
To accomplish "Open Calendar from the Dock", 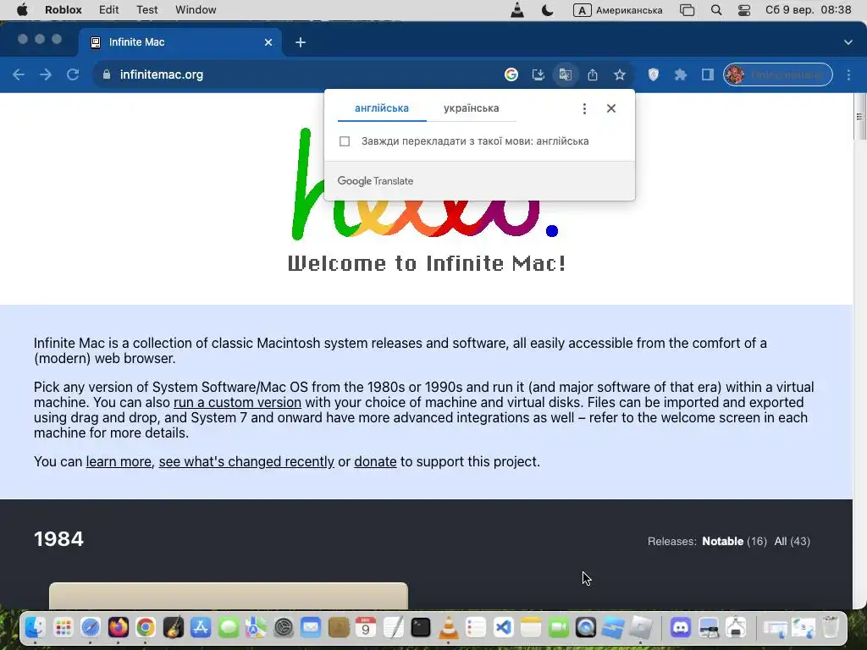I will (366, 628).
